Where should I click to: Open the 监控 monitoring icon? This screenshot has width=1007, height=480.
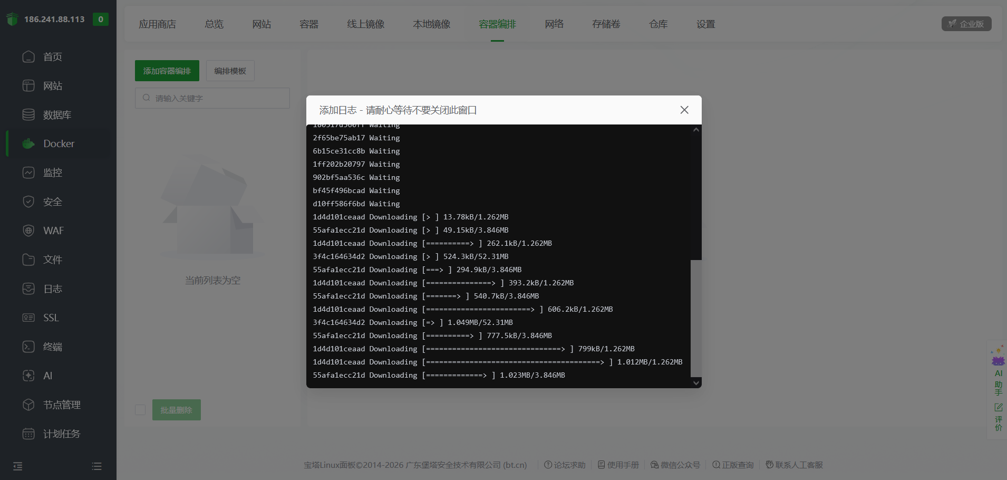[28, 172]
